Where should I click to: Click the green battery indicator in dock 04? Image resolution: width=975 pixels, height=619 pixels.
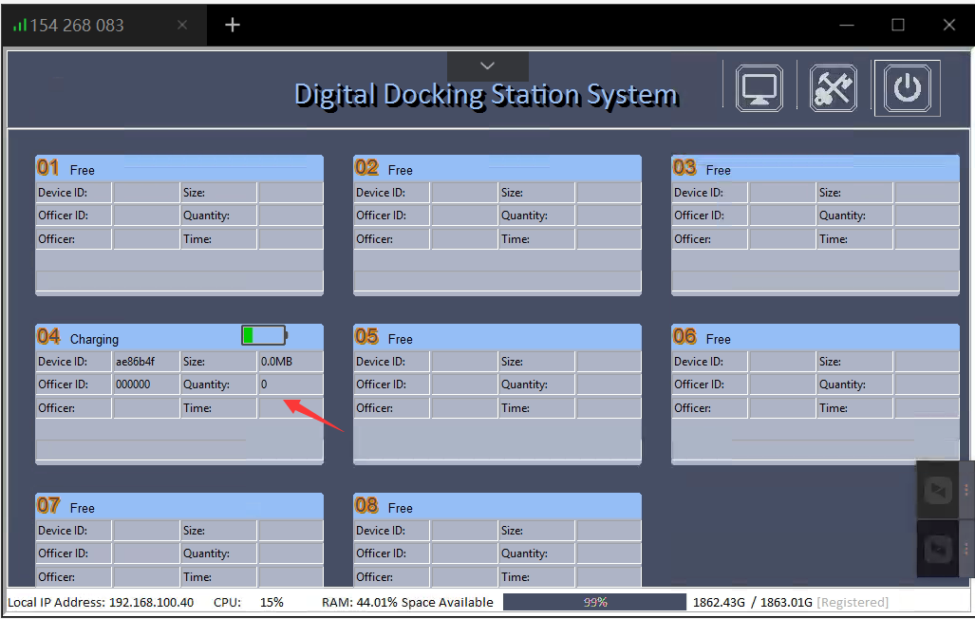(263, 335)
